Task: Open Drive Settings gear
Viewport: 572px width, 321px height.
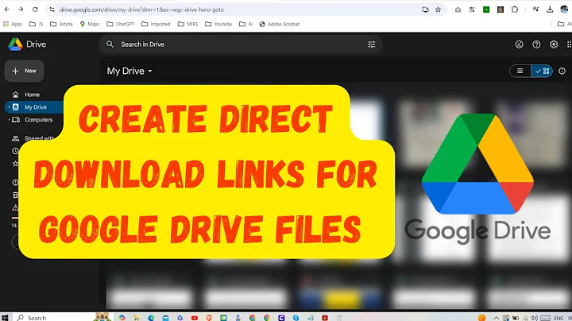Action: point(554,44)
